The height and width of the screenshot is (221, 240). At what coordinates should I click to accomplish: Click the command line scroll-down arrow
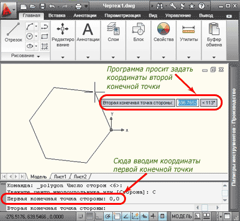point(225,200)
